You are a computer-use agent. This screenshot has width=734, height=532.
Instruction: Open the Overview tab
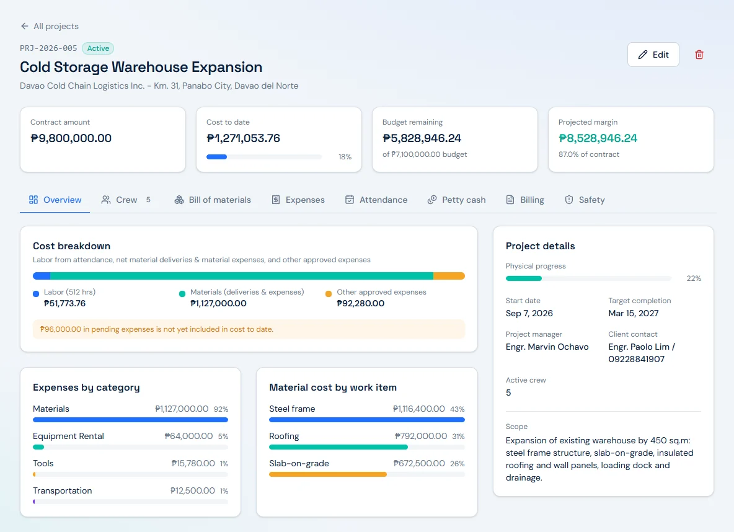click(55, 200)
